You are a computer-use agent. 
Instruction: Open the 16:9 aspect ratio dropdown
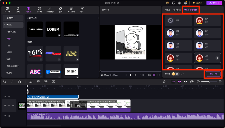[143, 75]
